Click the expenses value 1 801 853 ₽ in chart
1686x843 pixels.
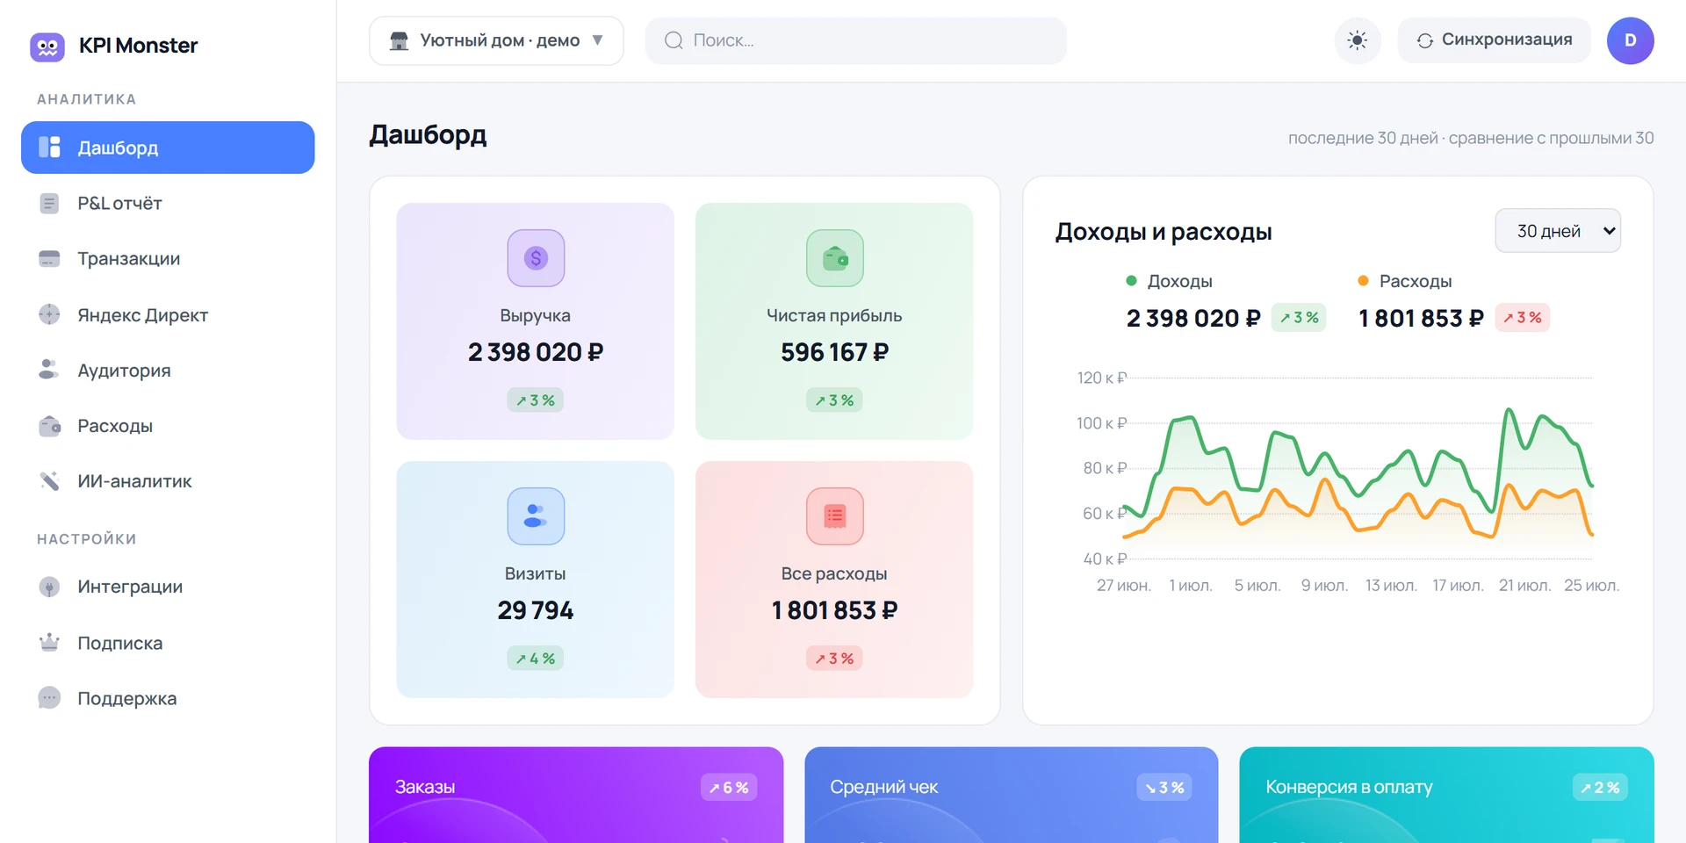click(1421, 318)
